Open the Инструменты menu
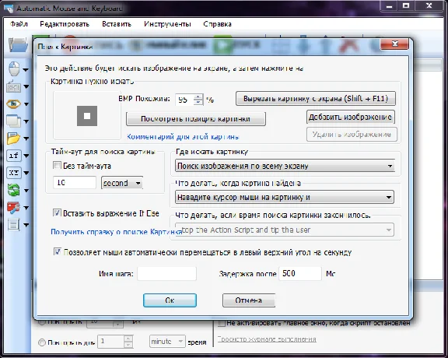 (x=167, y=24)
